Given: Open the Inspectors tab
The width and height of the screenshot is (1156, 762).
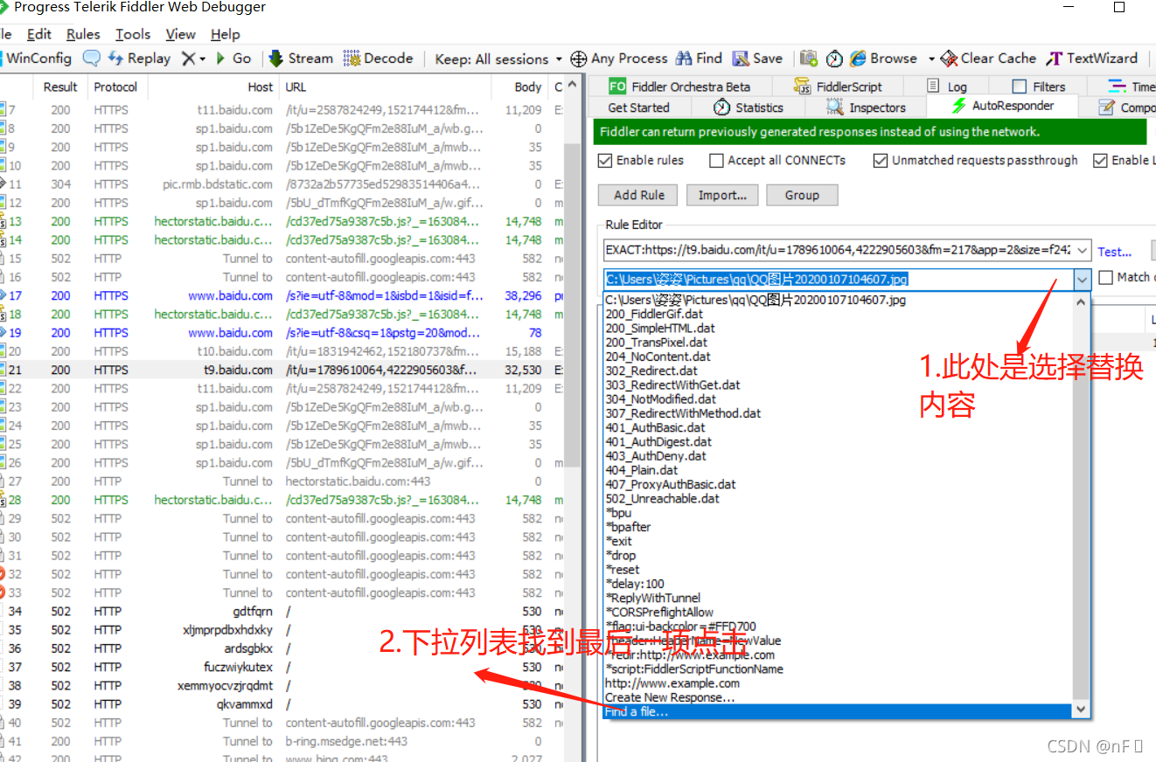Looking at the screenshot, I should coord(866,107).
